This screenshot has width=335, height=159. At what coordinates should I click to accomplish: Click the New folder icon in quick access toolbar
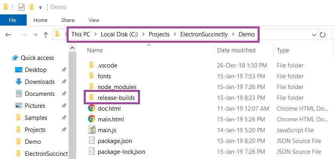pyautogui.click(x=32, y=7)
